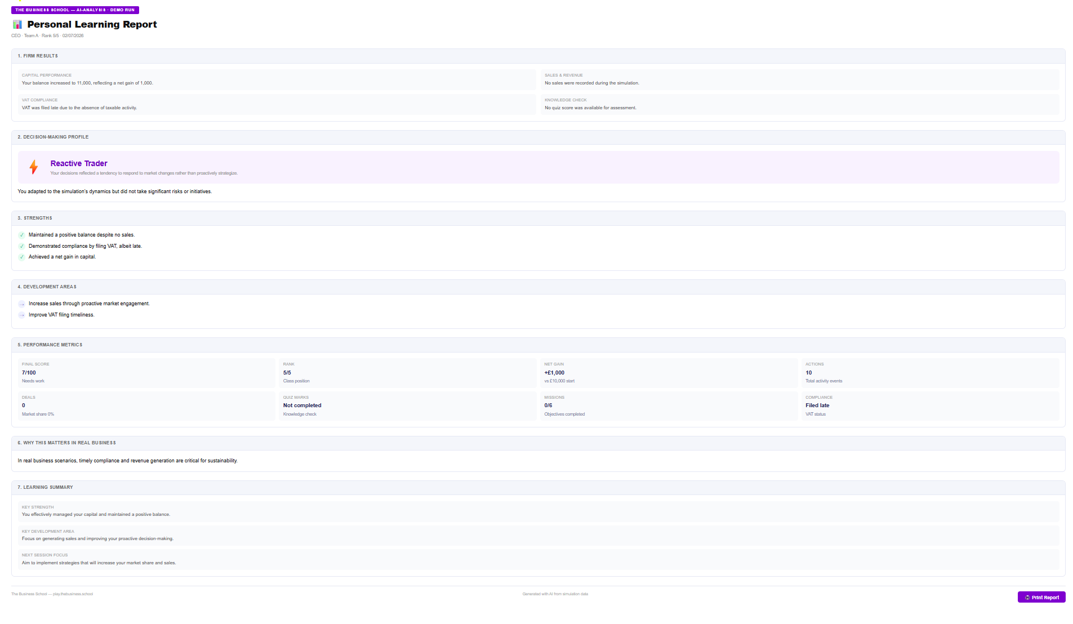Image resolution: width=1073 pixels, height=624 pixels.
Task: Click 'Maintained a positive balance despite no sales' text
Action: (82, 235)
